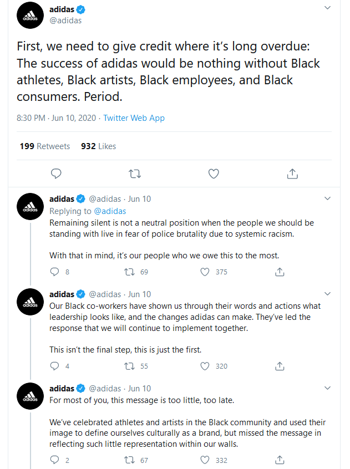Retweet the main tweet about Black athletes

tap(135, 174)
